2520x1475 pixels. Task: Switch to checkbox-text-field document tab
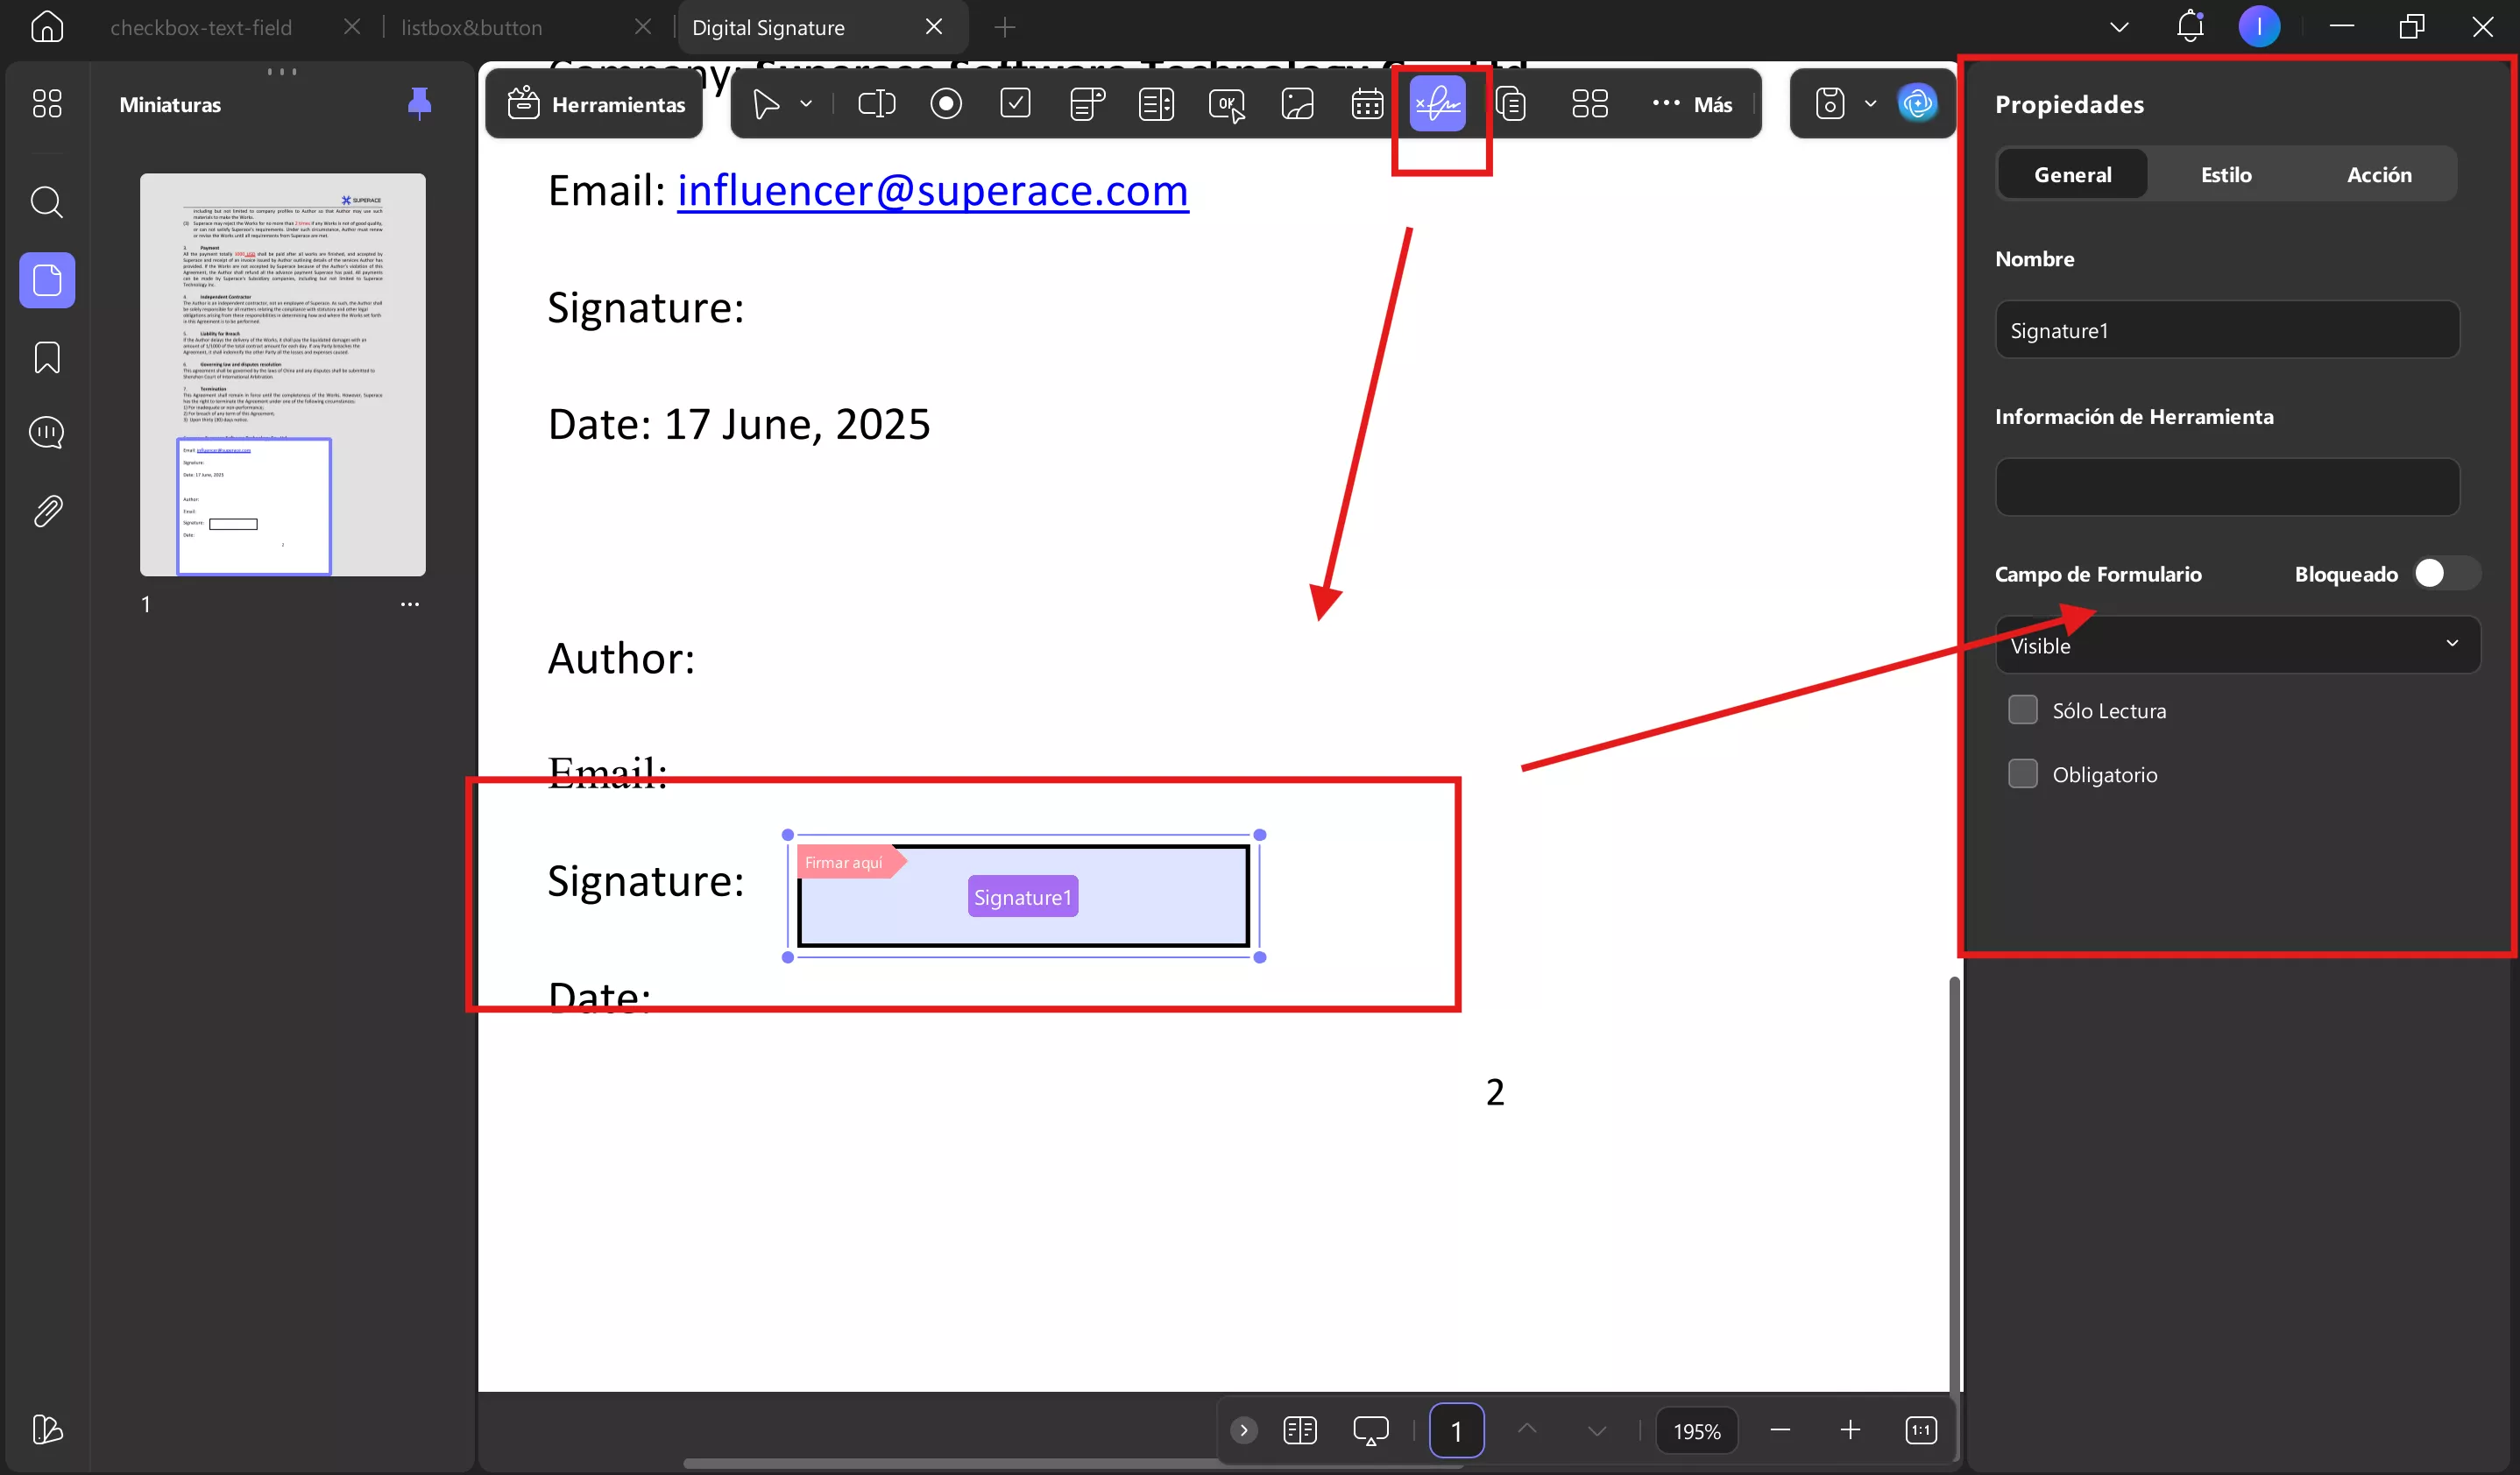coord(201,27)
